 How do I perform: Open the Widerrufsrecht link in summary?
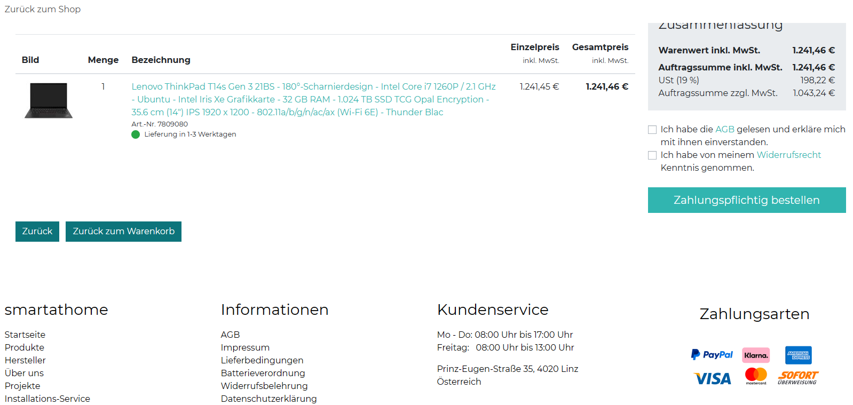point(789,155)
